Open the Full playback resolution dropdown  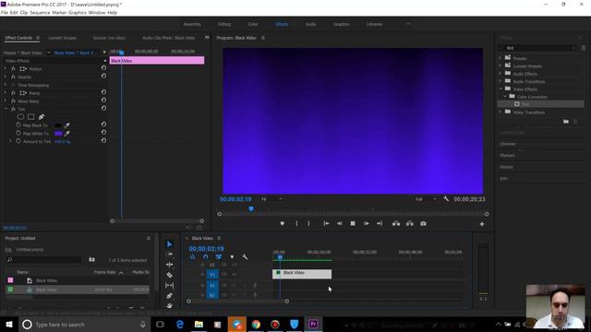pyautogui.click(x=426, y=199)
